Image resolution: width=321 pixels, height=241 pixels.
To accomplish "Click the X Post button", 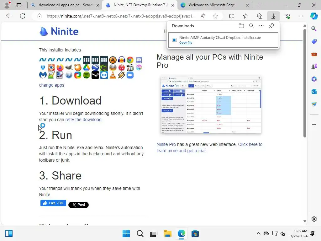I will coord(78,205).
